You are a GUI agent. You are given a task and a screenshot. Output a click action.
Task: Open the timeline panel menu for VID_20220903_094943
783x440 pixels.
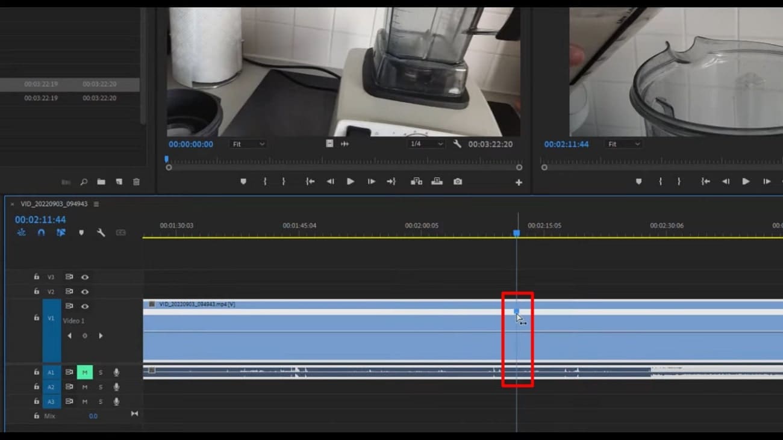click(x=96, y=204)
